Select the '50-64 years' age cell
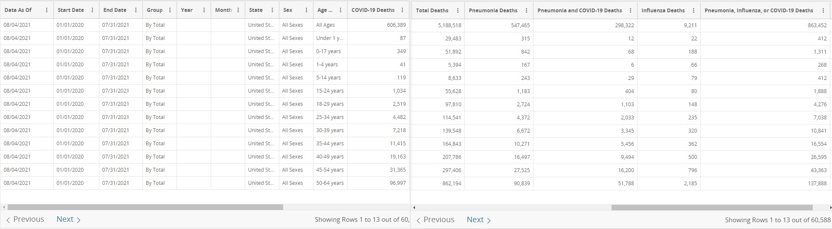Viewport: 832px width, 229px height. 330,183
